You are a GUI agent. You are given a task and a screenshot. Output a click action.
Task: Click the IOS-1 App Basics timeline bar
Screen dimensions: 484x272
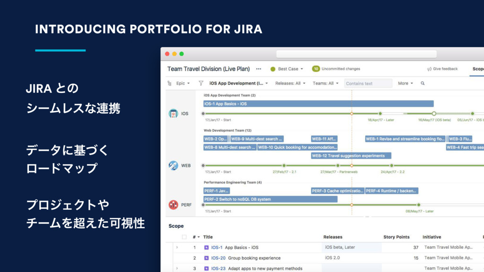click(318, 104)
